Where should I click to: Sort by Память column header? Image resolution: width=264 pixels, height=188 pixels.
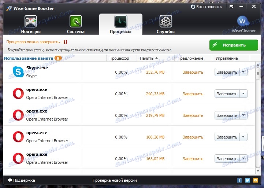pyautogui.click(x=149, y=58)
